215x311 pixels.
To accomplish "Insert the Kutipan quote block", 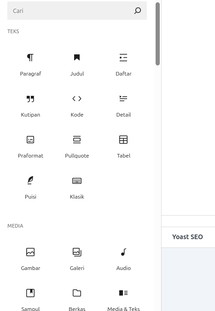I will pyautogui.click(x=30, y=106).
